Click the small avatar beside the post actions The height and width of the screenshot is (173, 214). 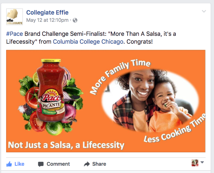pos(195,163)
